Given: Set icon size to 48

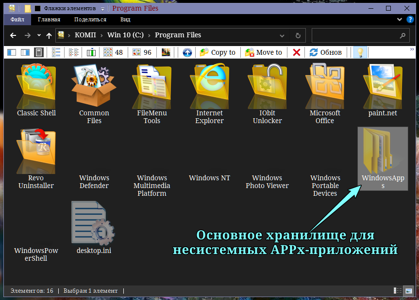Looking at the screenshot, I should 113,52.
